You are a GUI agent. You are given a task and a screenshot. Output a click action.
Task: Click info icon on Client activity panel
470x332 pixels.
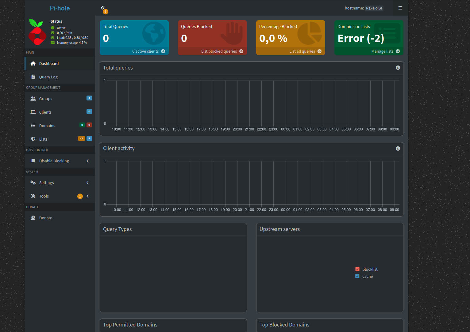click(x=398, y=149)
